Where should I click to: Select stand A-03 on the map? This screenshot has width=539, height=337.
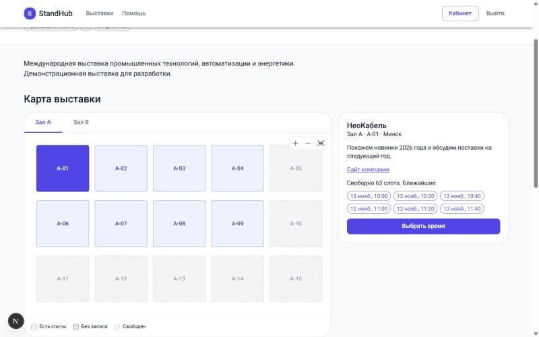tap(179, 168)
